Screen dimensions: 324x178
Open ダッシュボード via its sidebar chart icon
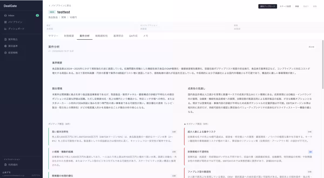pos(5,29)
